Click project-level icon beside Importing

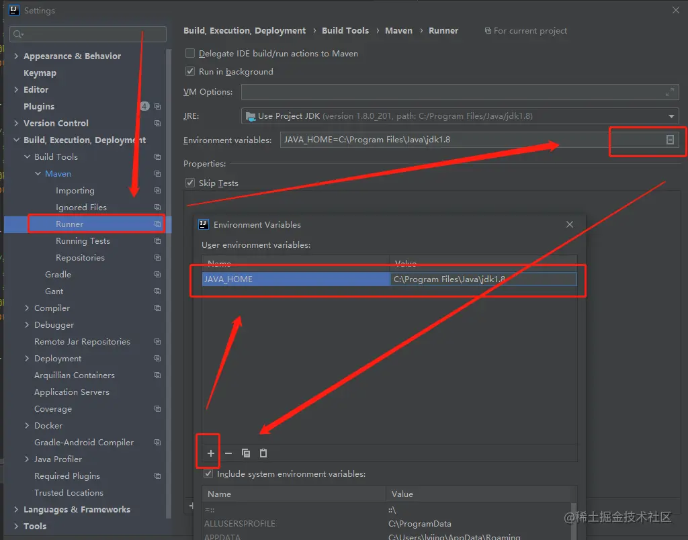(x=157, y=190)
